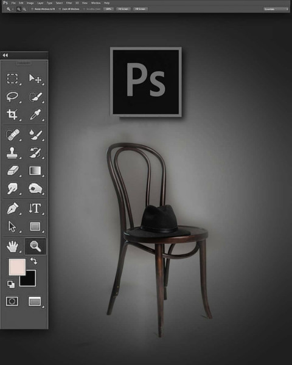292x365 pixels.
Task: Select the Sponge tool
Action: pos(35,189)
